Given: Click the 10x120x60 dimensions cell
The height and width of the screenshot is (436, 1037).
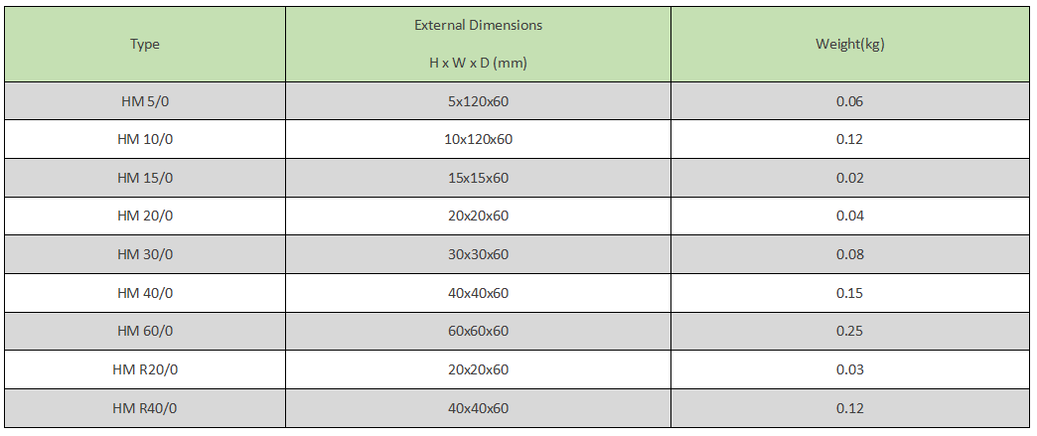Looking at the screenshot, I should 478,140.
